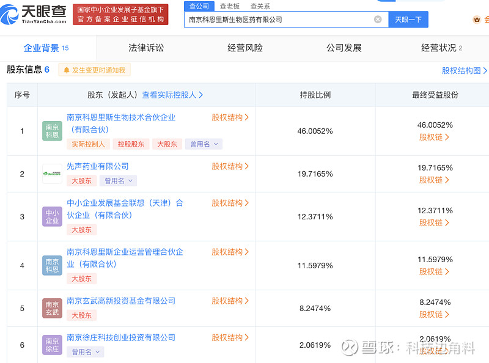
Task: Select the 查公司 search tab
Action: pos(199,6)
